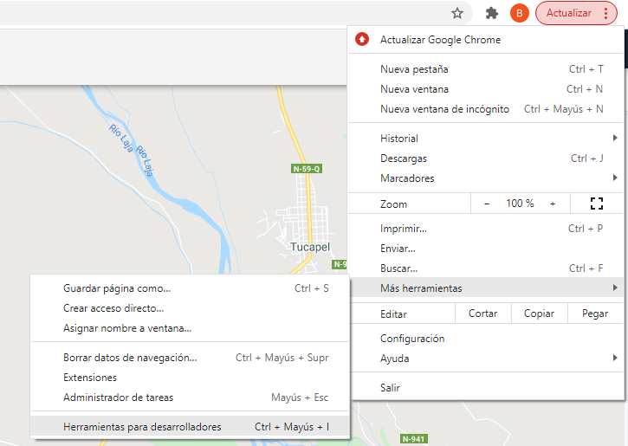The height and width of the screenshot is (446, 628).
Task: Click the Zoom label in the menu
Action: click(393, 204)
